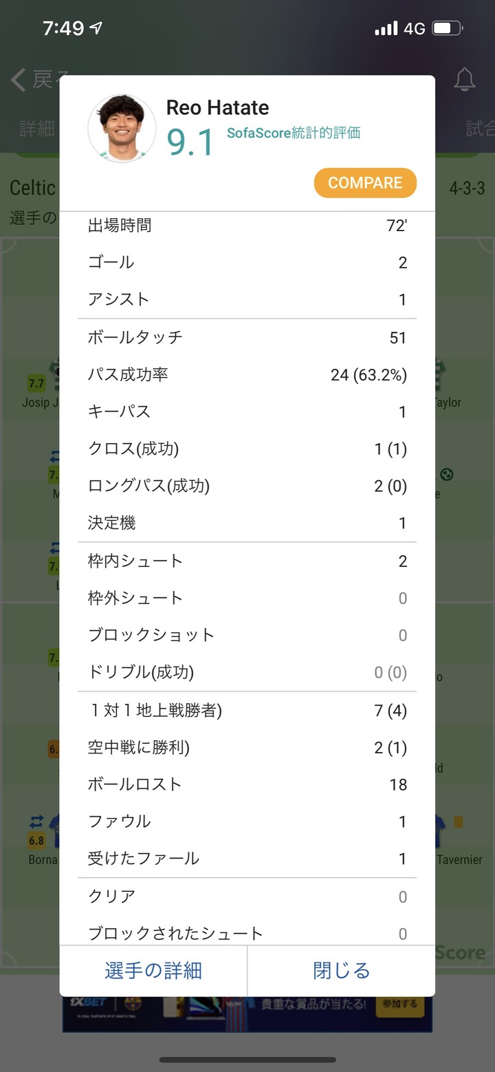Open Reo Hatate's profile photo
This screenshot has height=1072, width=495.
click(122, 129)
